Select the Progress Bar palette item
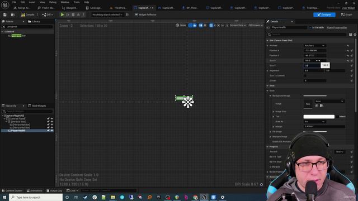Screen dimensions: 358x201 click(x=17, y=36)
